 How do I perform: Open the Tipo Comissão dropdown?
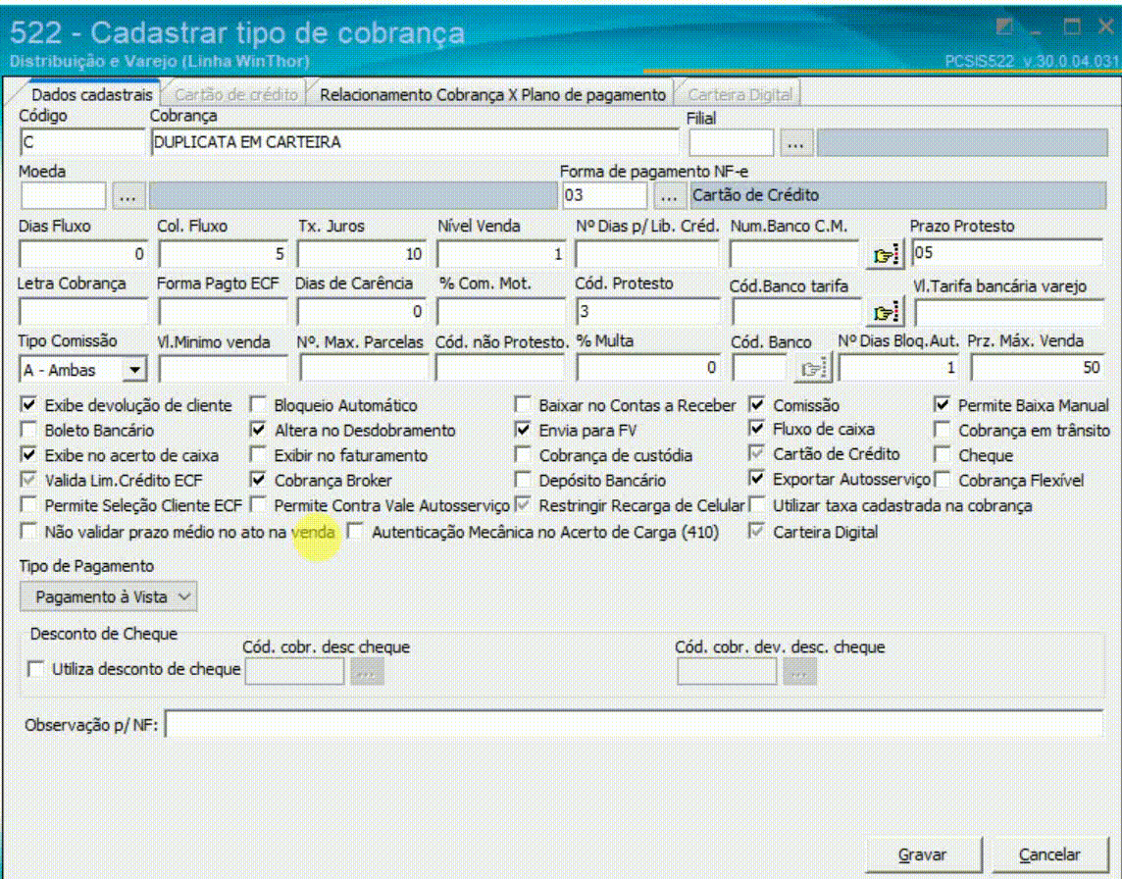[x=133, y=370]
